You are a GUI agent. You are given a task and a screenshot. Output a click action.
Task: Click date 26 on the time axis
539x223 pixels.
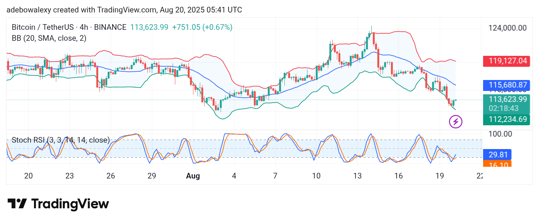click(110, 176)
